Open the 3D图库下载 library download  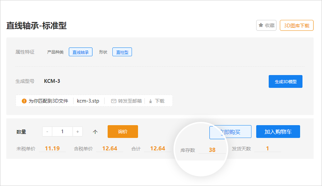(297, 25)
